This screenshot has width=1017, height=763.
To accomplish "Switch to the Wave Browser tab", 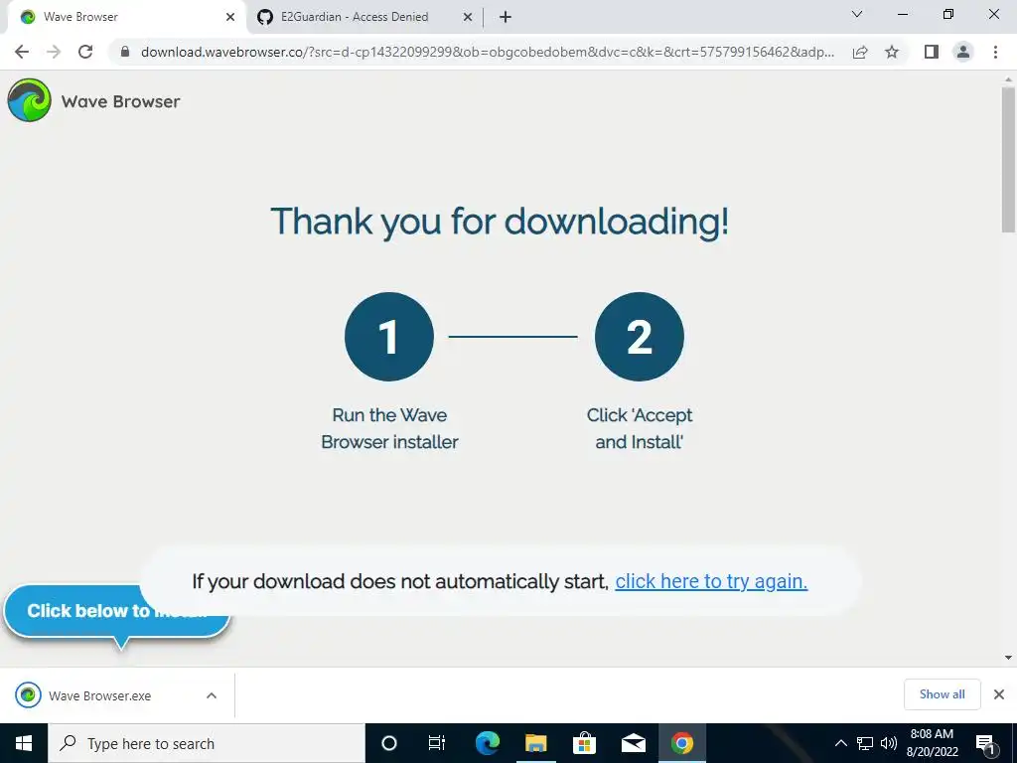I will 123,17.
